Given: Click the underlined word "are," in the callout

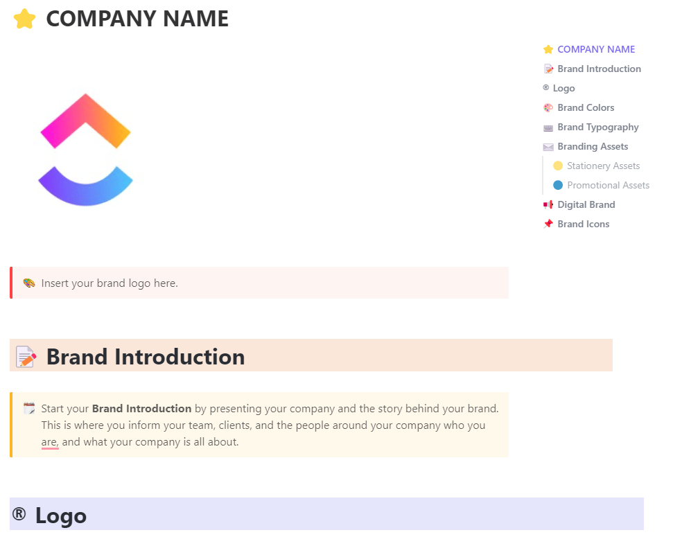Looking at the screenshot, I should coord(49,441).
